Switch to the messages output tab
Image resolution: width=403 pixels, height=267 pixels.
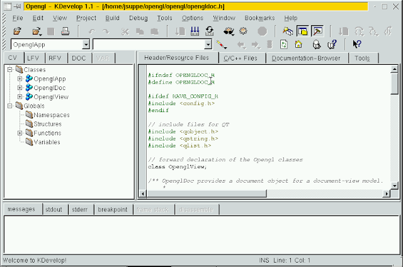22,209
